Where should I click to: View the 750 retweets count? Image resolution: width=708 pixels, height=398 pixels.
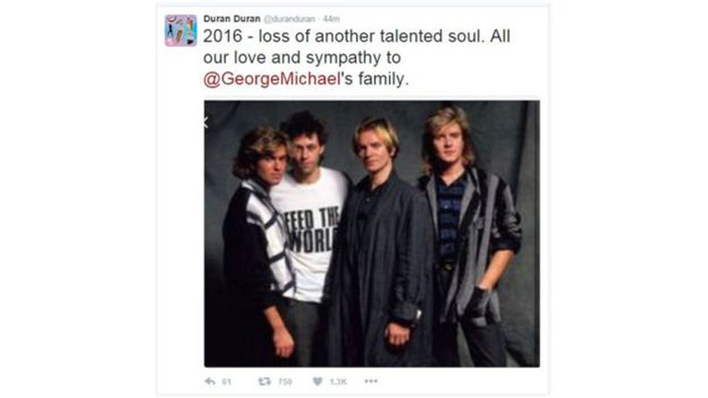point(285,382)
